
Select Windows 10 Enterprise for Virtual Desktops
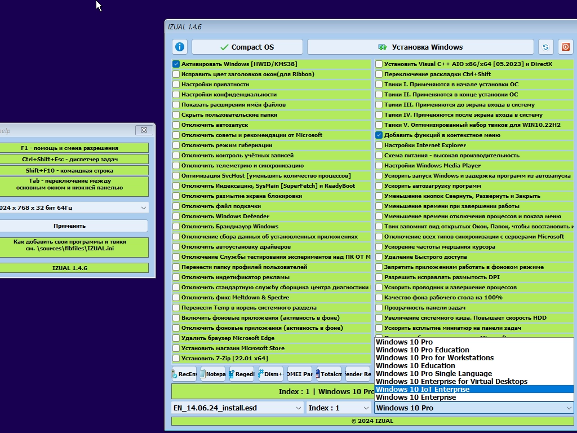pyautogui.click(x=474, y=382)
